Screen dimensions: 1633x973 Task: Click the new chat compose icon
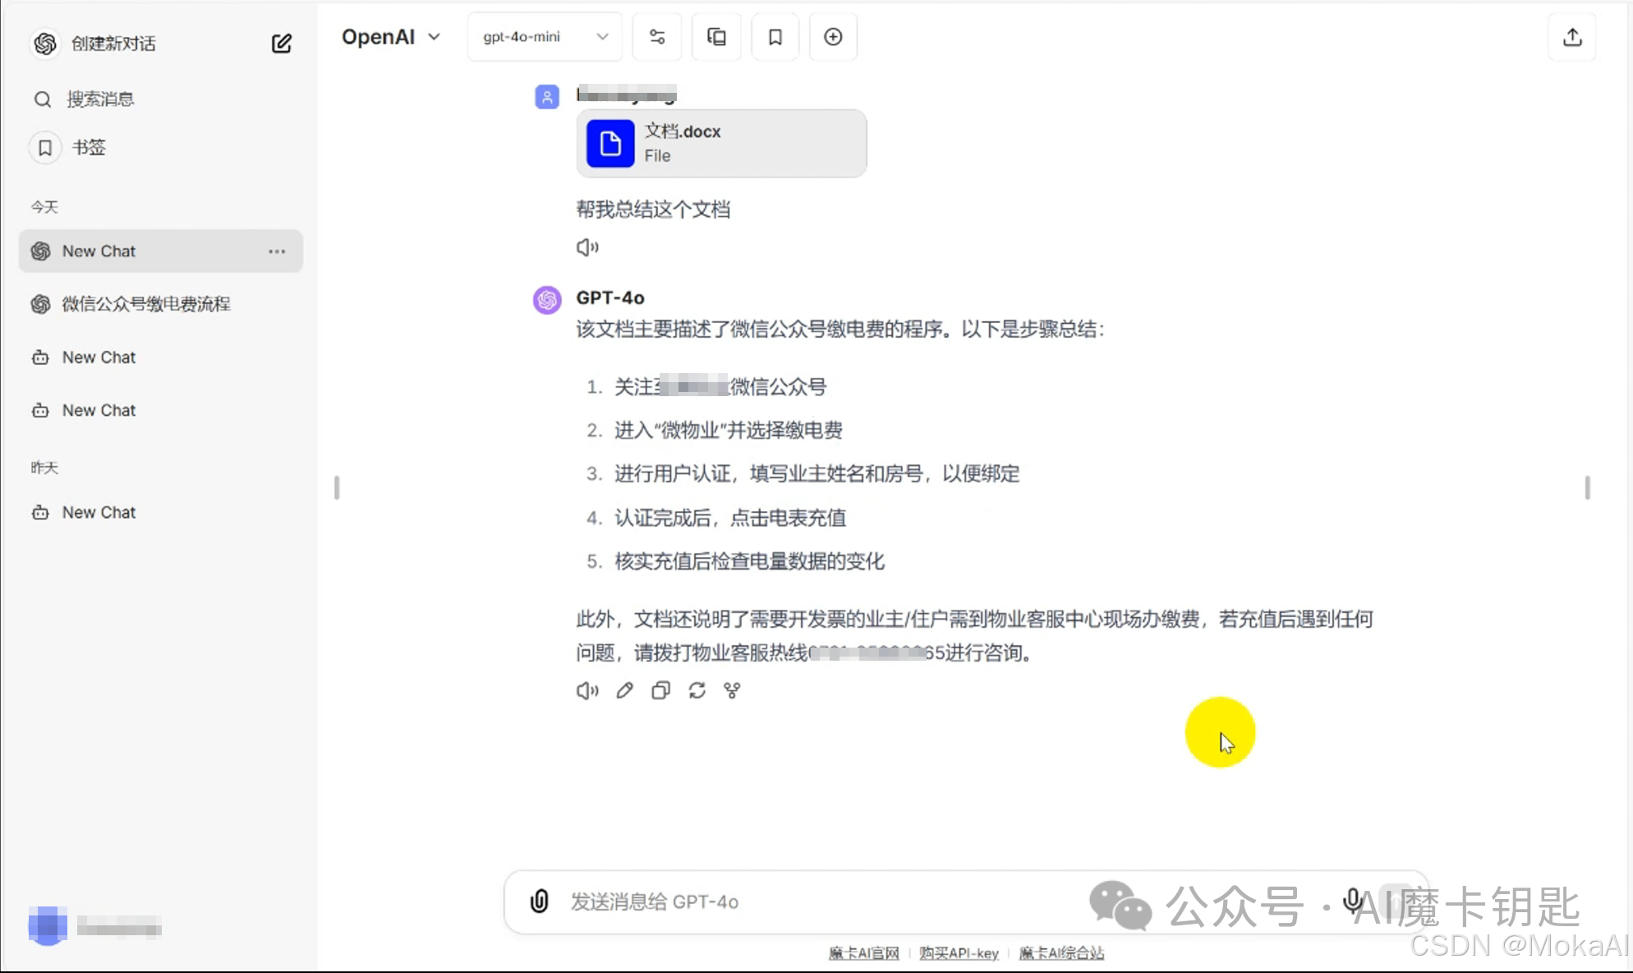(281, 44)
